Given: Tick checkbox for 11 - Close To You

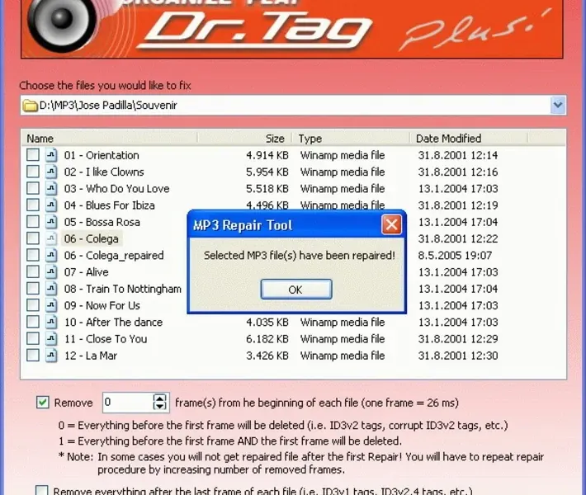Looking at the screenshot, I should (33, 338).
